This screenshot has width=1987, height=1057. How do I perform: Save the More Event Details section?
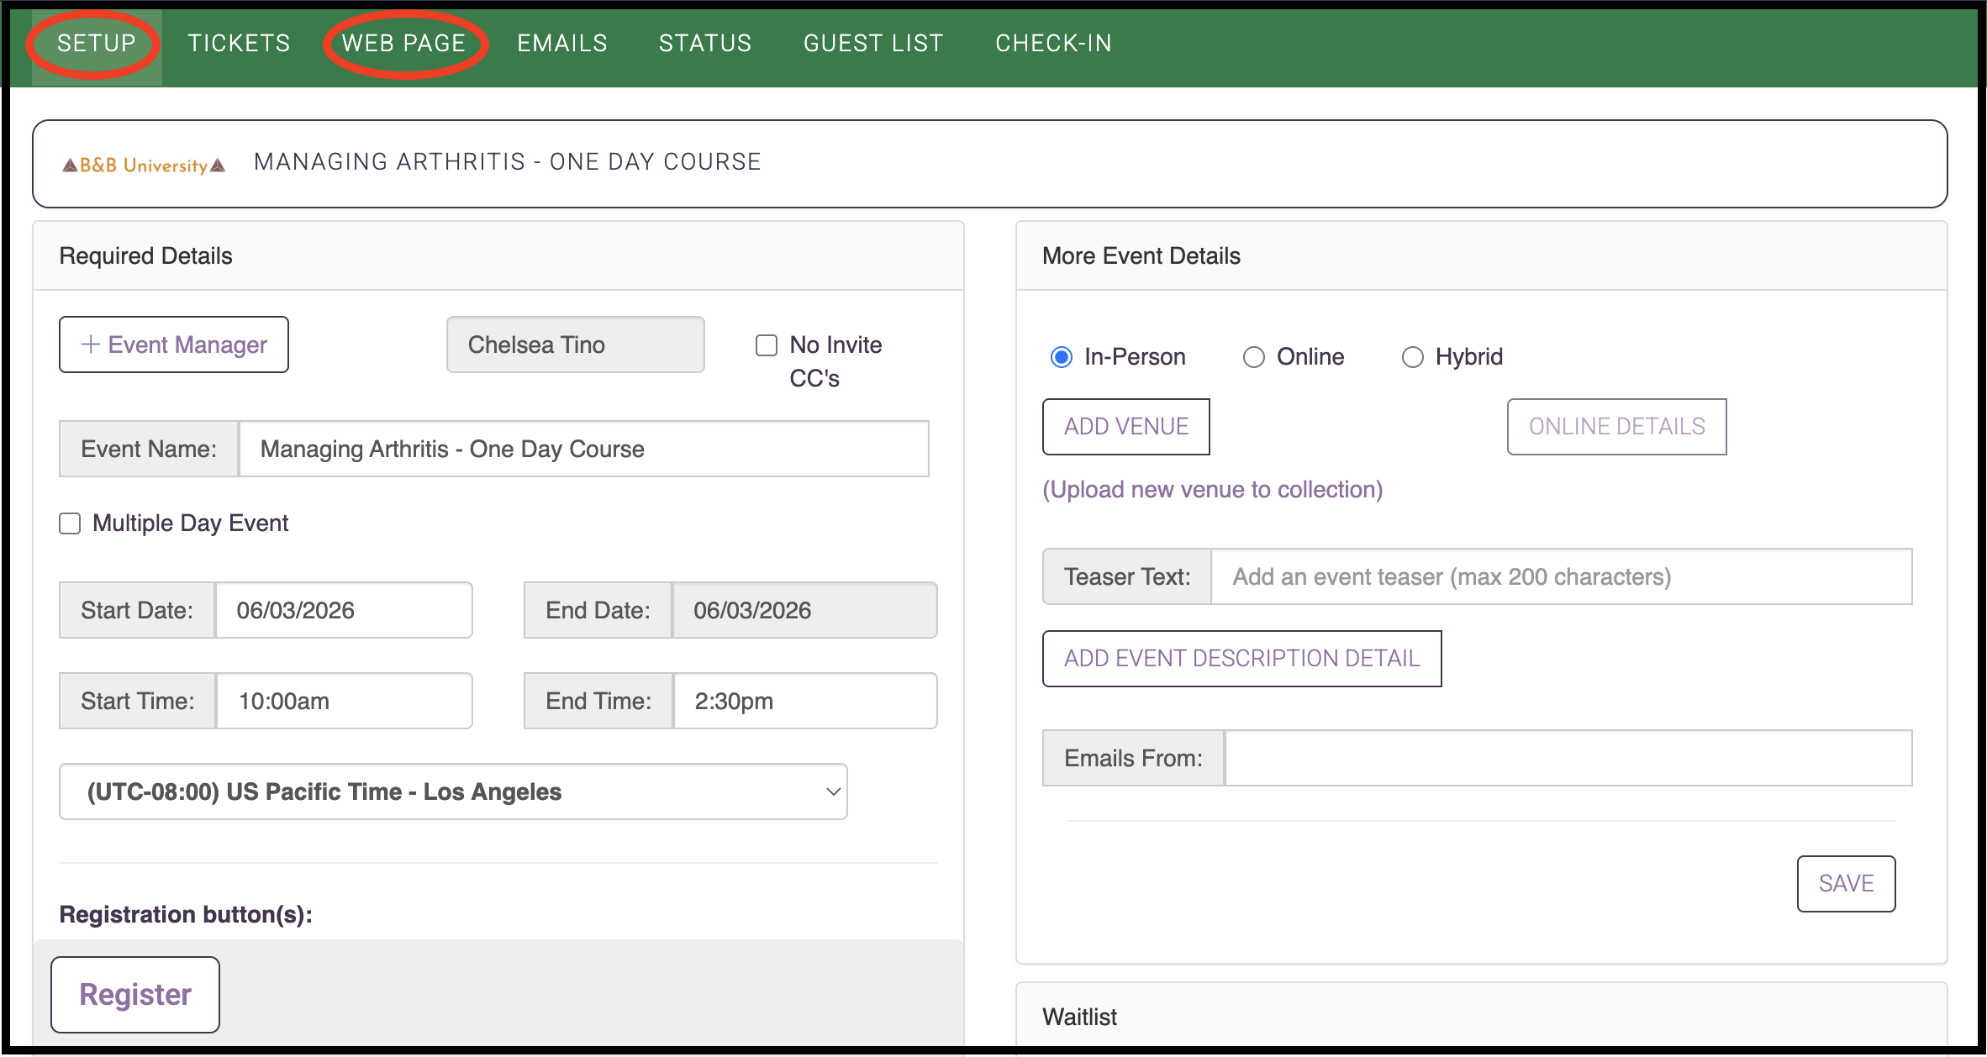(1847, 884)
